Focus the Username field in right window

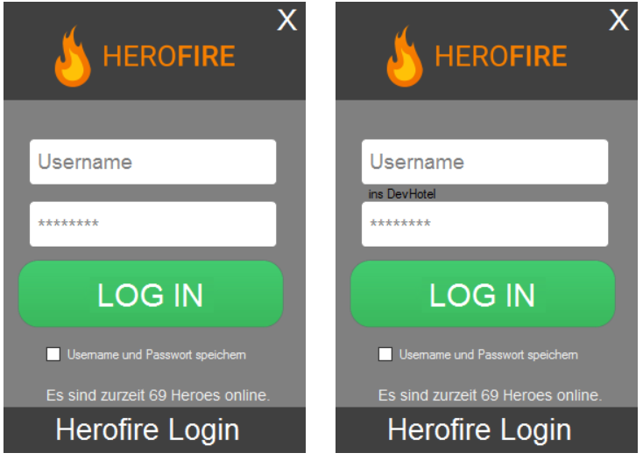pyautogui.click(x=484, y=162)
